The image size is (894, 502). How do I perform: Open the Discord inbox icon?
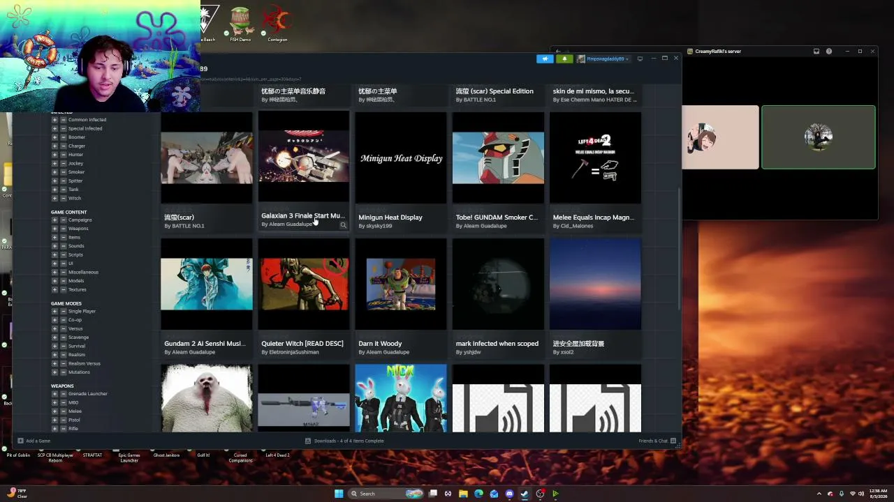coord(816,51)
